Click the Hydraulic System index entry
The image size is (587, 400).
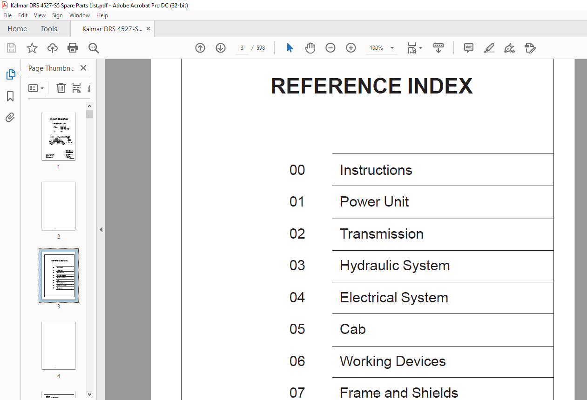395,266
